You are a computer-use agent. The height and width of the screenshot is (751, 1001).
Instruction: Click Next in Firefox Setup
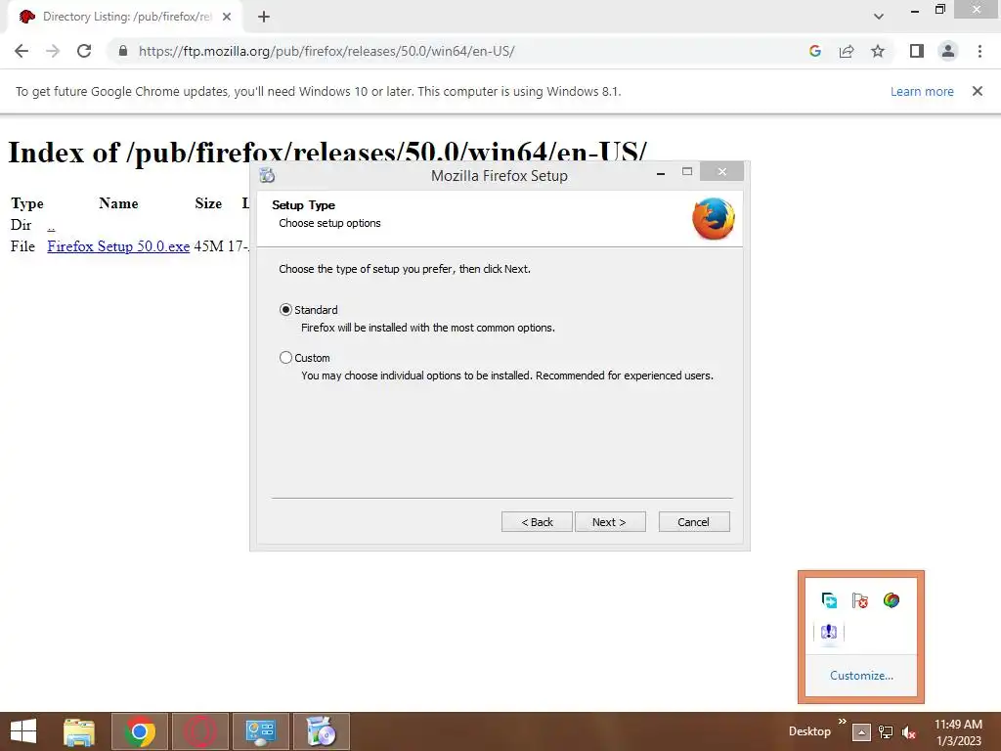click(610, 522)
